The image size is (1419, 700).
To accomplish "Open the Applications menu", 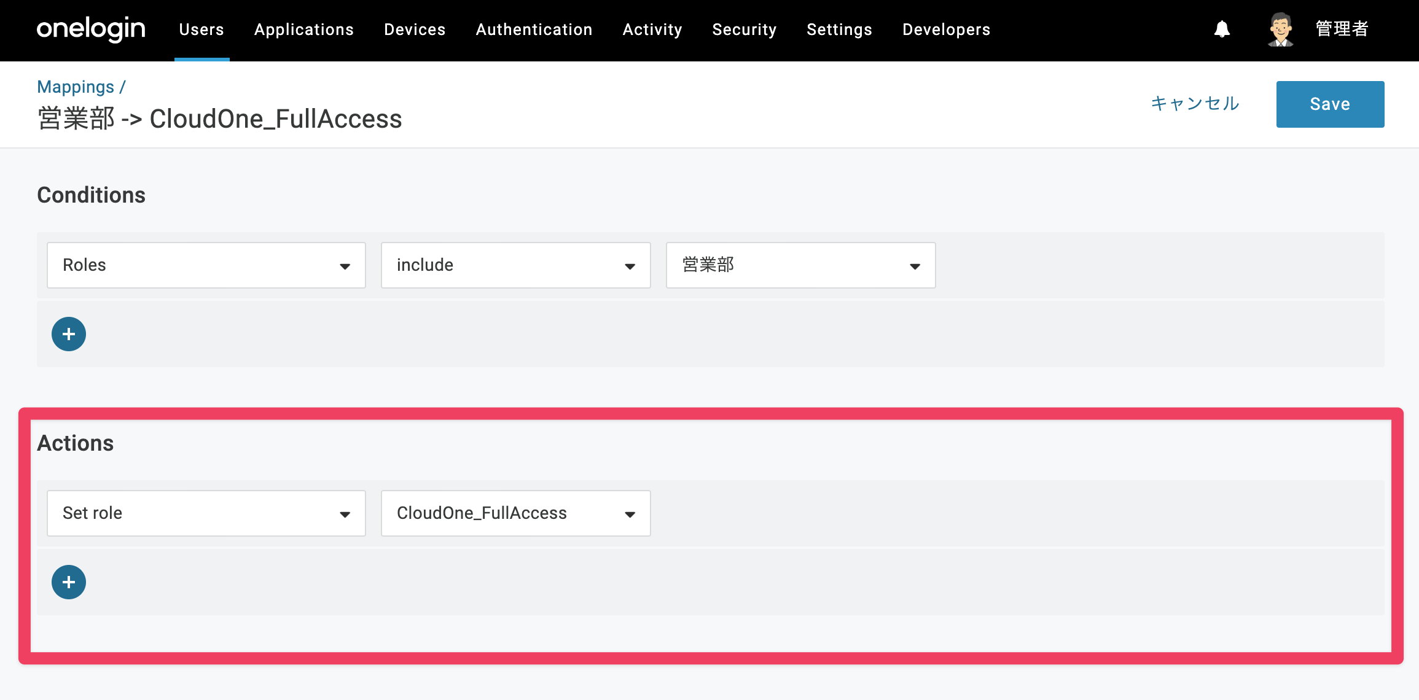I will tap(304, 29).
